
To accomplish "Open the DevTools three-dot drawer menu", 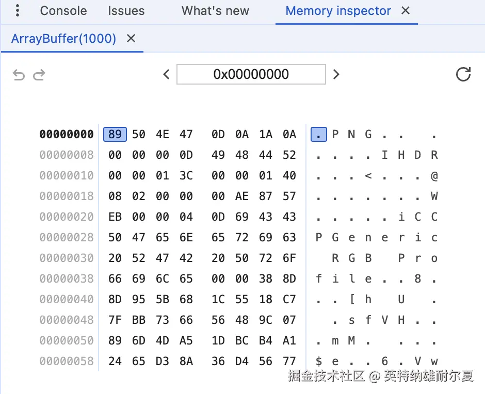I will 18,11.
